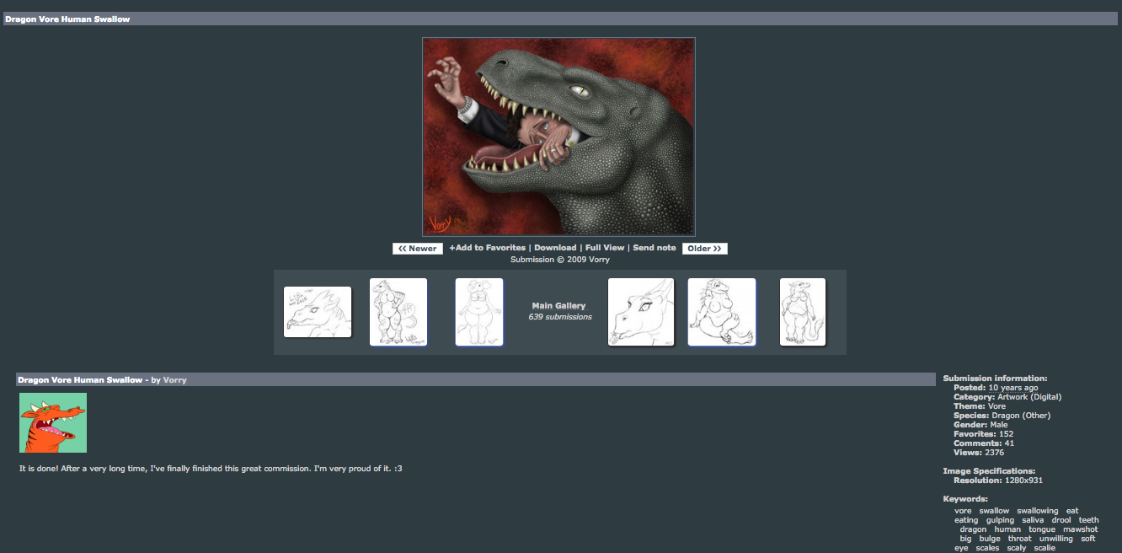Select the 'unwilling' keyword tag
The image size is (1122, 553).
[1056, 539]
